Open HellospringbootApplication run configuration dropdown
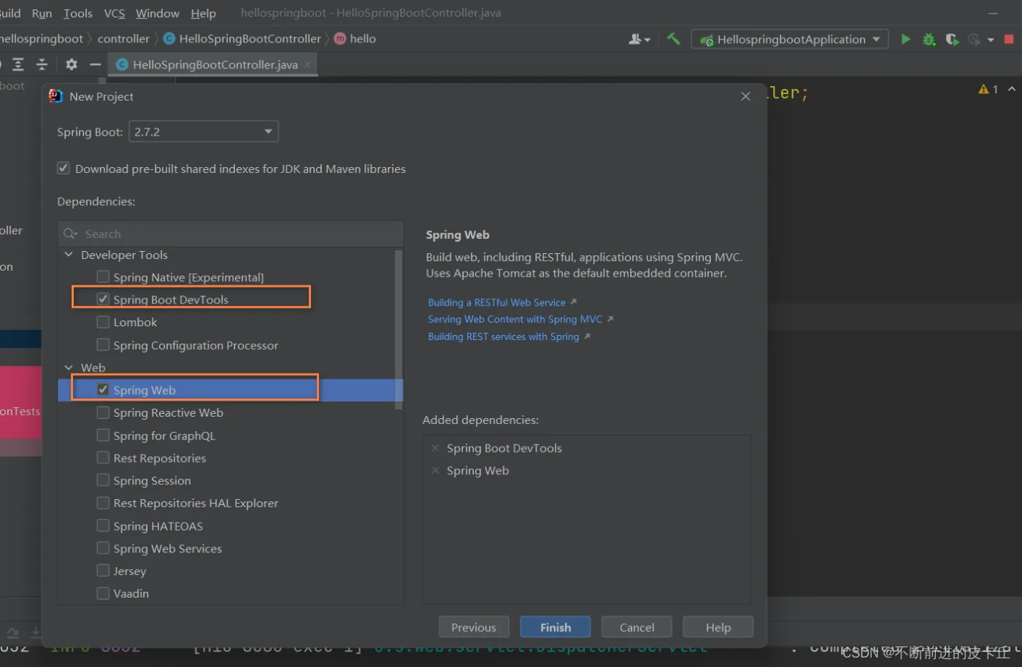The width and height of the screenshot is (1022, 667). [790, 39]
